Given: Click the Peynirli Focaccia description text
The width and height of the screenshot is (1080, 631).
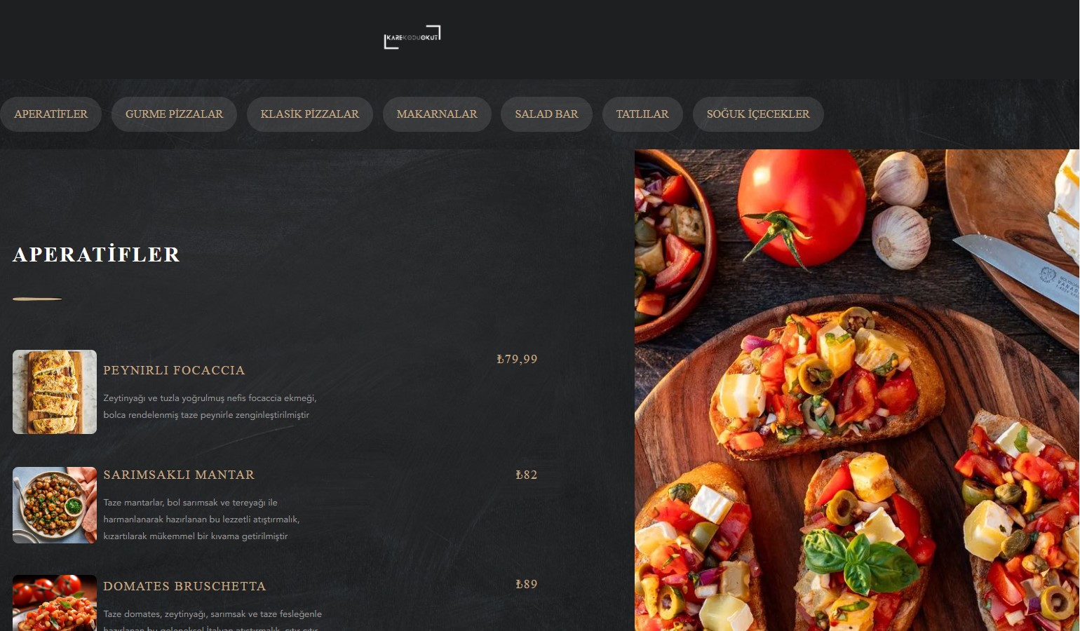Looking at the screenshot, I should (210, 407).
